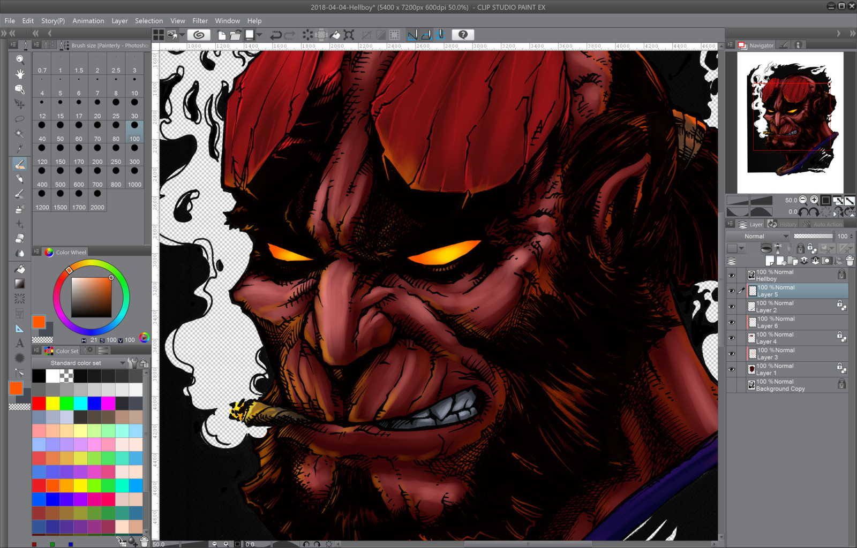
Task: Open the Selection menu
Action: [x=149, y=21]
